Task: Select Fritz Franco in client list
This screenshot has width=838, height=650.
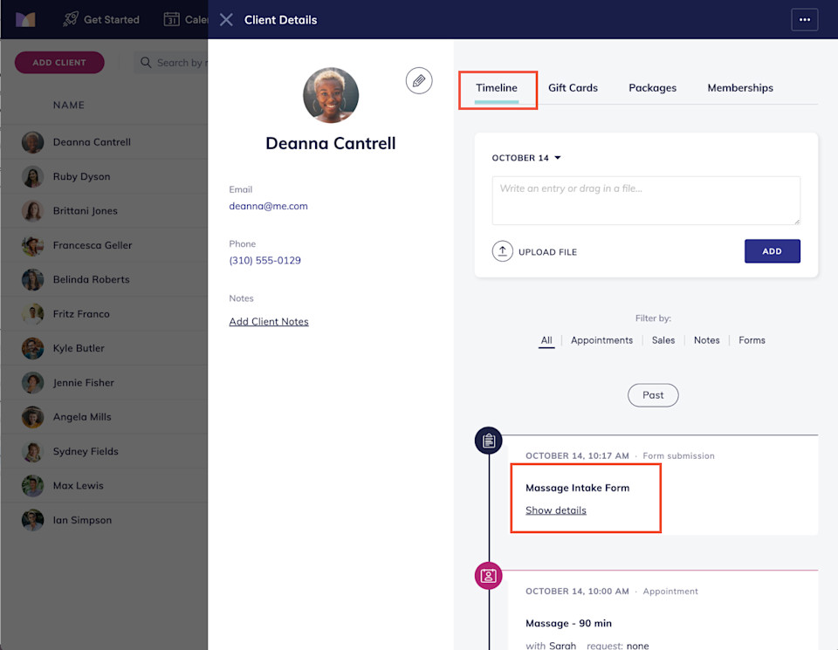Action: click(104, 313)
